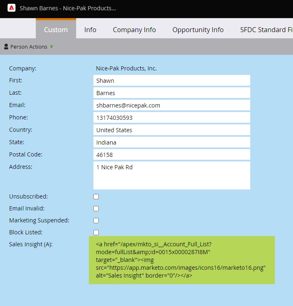Toggle the Email Invalid checkbox

(96, 209)
